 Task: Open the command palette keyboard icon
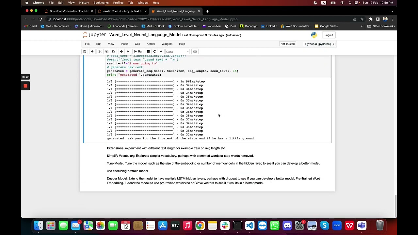pos(195,52)
